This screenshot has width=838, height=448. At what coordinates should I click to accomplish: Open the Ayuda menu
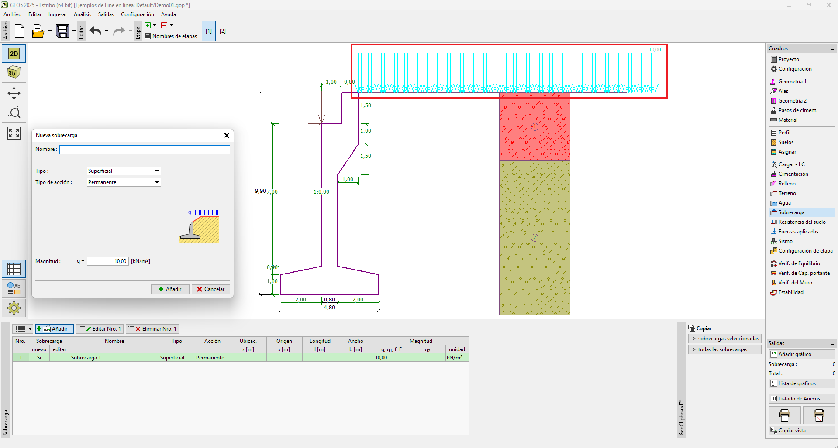point(169,14)
